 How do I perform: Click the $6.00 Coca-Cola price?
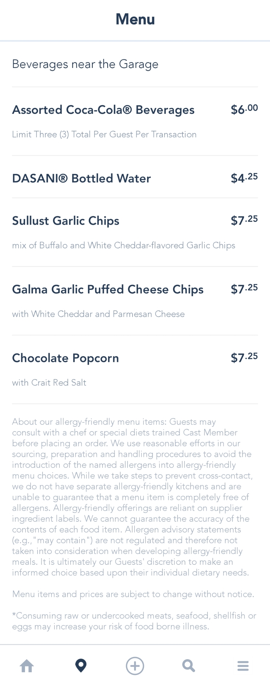click(244, 110)
